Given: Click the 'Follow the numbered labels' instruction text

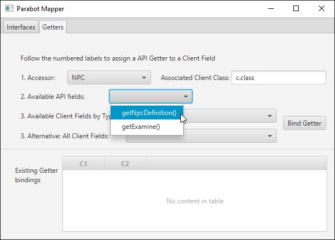Looking at the screenshot, I should [118, 58].
